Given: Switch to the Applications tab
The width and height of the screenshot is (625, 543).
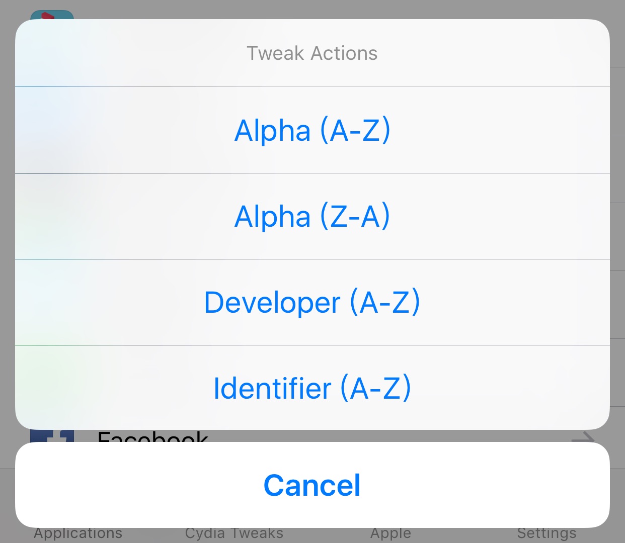Looking at the screenshot, I should click(78, 534).
